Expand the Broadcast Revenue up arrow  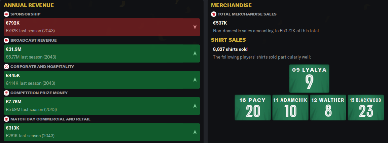point(195,53)
